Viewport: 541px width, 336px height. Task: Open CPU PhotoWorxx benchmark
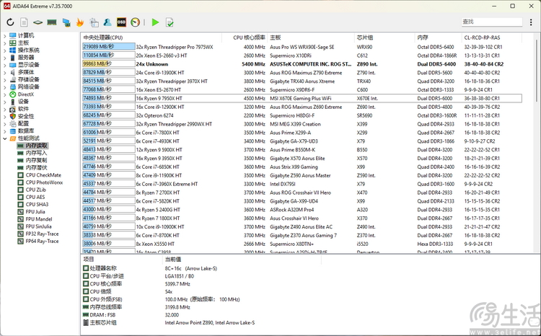tap(44, 182)
